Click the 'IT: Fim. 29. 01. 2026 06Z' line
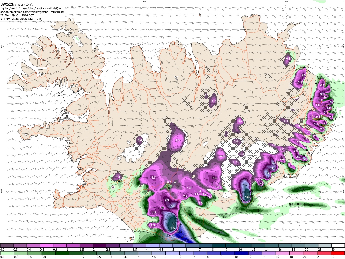This screenshot has height=259, width=345. click(18, 16)
